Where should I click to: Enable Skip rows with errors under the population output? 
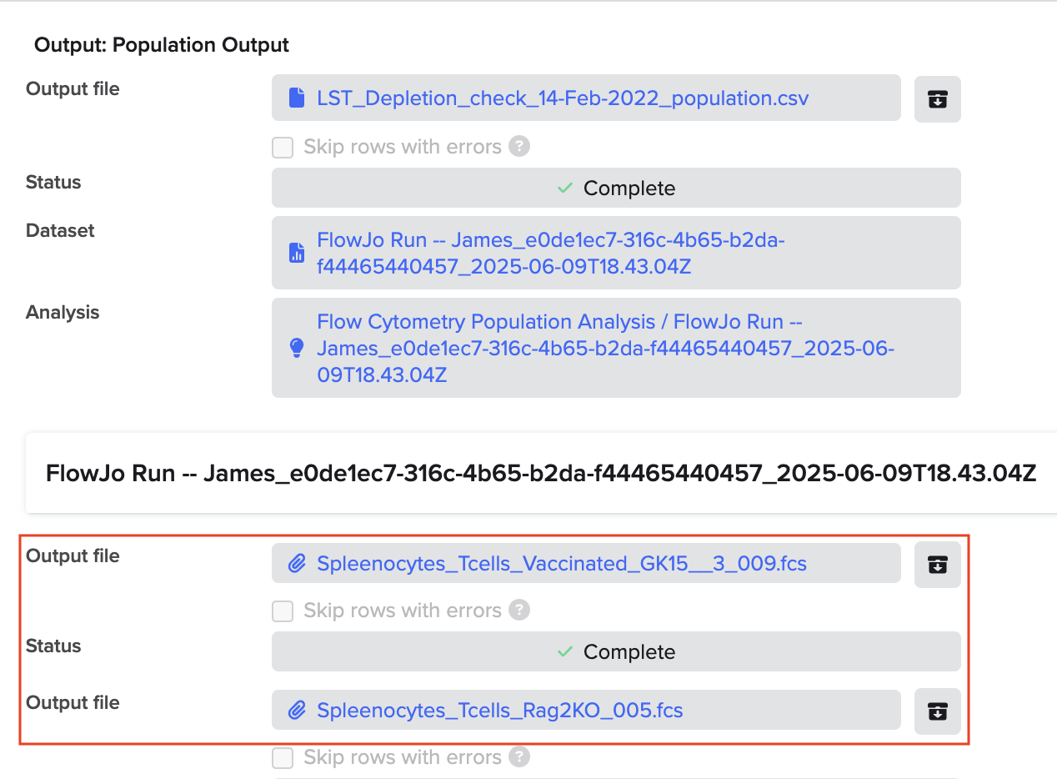tap(282, 147)
